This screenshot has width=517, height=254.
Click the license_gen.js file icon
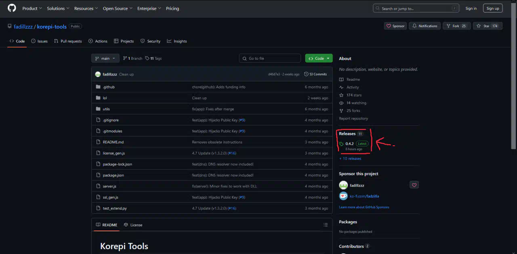tap(98, 153)
